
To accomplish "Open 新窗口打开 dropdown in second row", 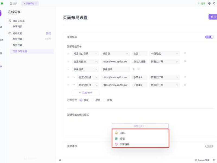I will pos(164,62).
